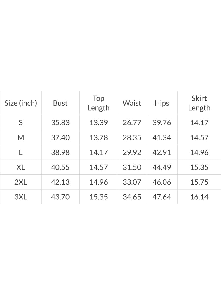Image resolution: width=221 pixels, height=295 pixels.
Task: Select hips value 47.64 for 3XL
Action: [162, 197]
